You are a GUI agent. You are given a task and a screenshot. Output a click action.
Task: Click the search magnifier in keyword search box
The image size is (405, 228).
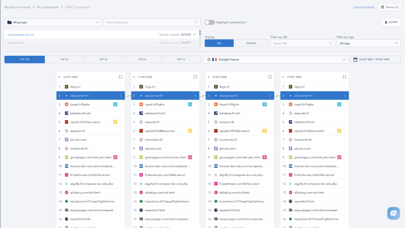pyautogui.click(x=196, y=22)
